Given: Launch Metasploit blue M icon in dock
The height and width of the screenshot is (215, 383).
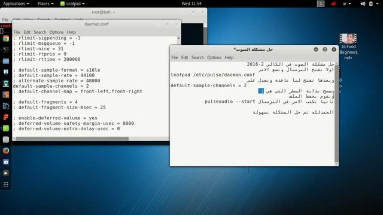Looking at the screenshot, I should click(6, 72).
